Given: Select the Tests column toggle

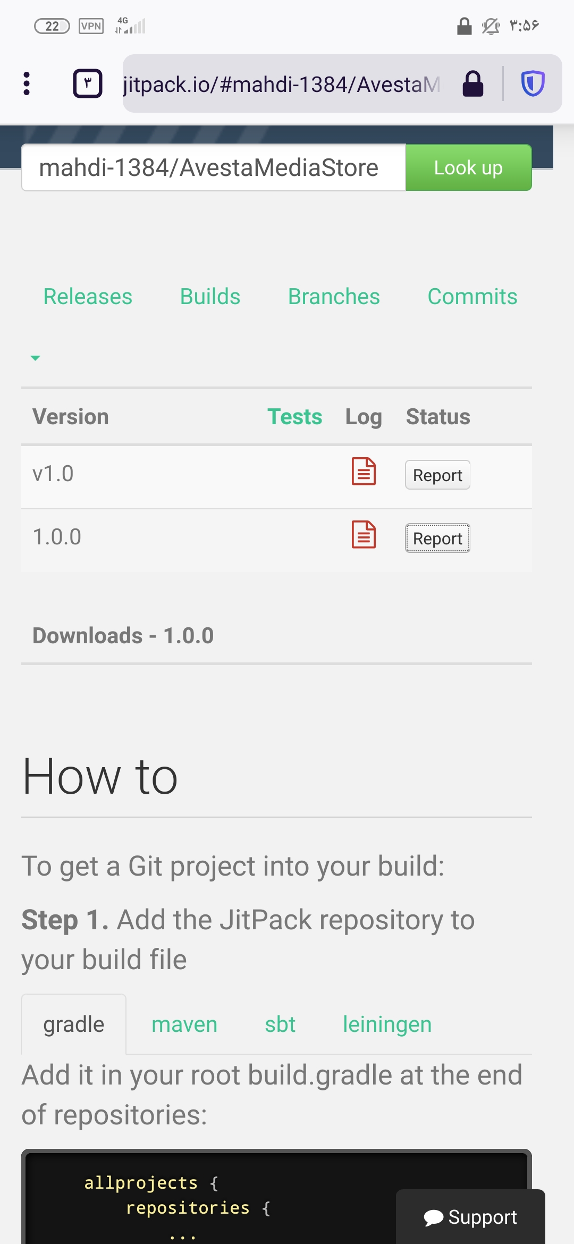Looking at the screenshot, I should click(x=296, y=417).
